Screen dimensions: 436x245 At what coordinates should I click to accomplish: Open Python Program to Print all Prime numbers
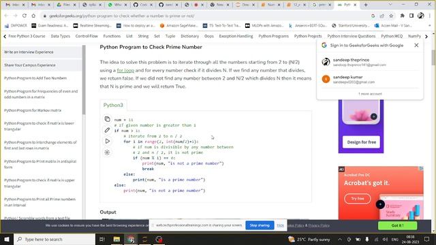pyautogui.click(x=40, y=202)
